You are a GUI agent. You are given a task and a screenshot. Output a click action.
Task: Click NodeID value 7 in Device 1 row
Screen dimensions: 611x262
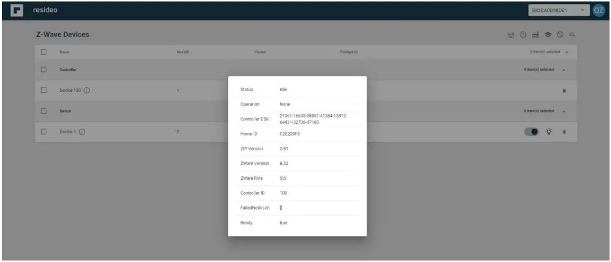[x=177, y=132]
